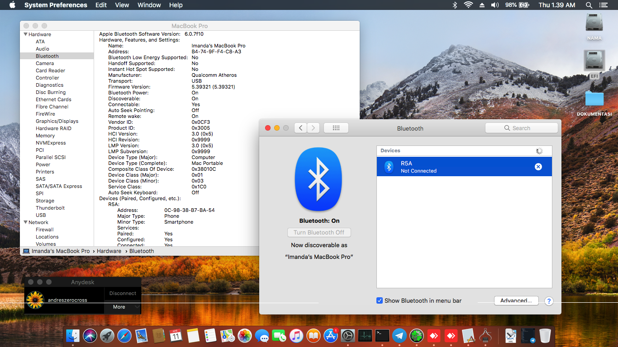Show all preferences grid button
The height and width of the screenshot is (347, 618).
click(336, 128)
